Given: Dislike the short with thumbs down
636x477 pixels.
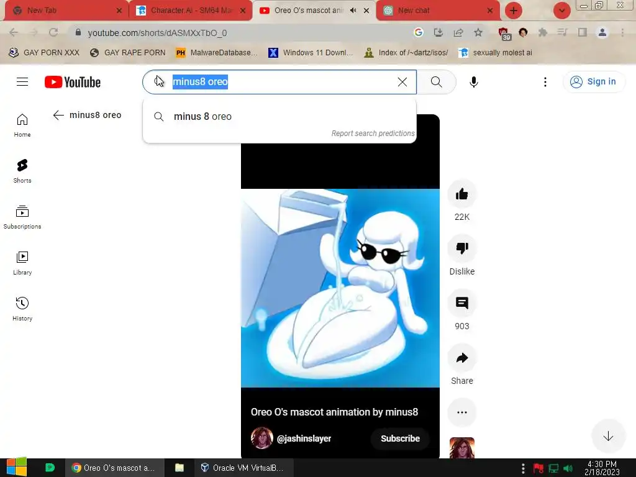Looking at the screenshot, I should tap(461, 248).
